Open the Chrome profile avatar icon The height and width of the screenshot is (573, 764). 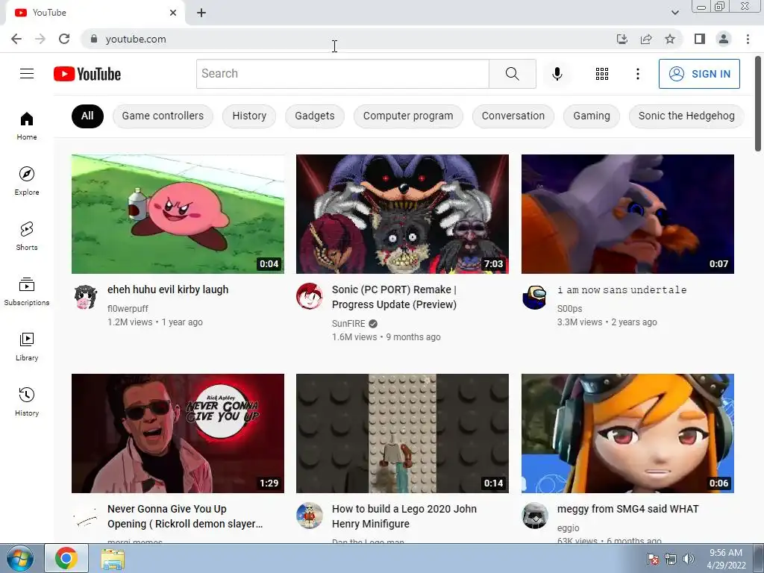point(724,39)
